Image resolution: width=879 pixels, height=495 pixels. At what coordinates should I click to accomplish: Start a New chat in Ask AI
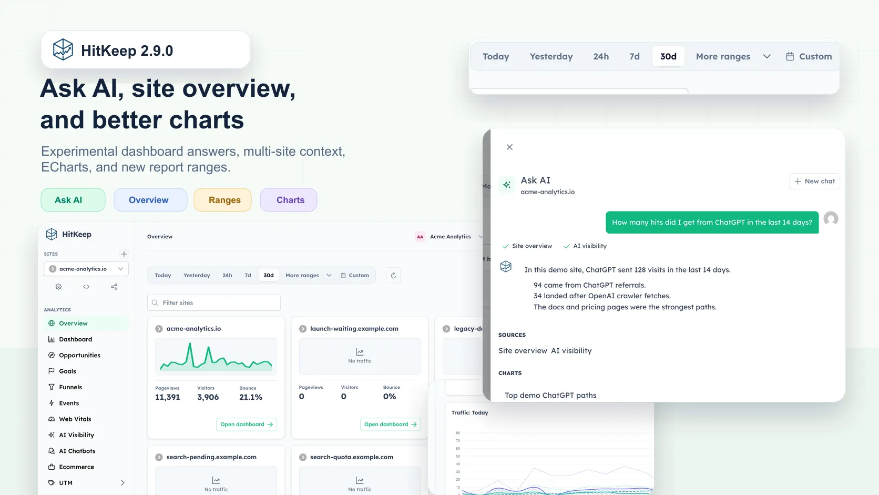tap(814, 181)
